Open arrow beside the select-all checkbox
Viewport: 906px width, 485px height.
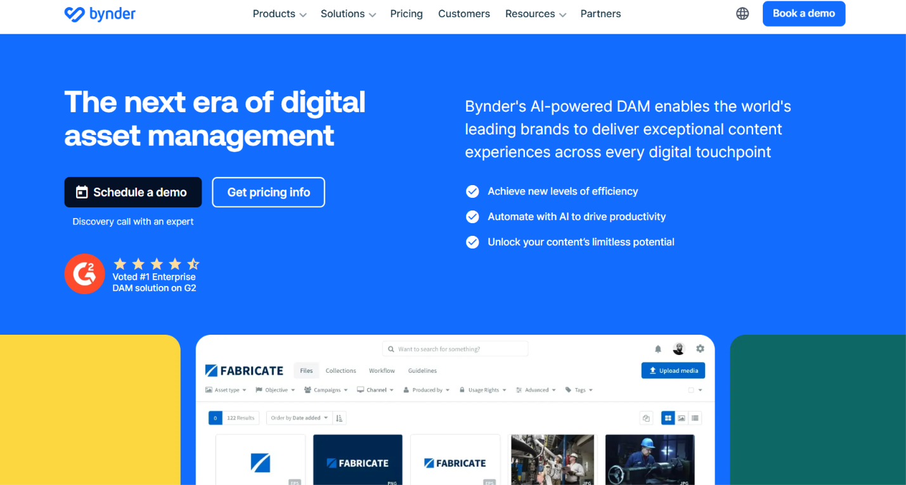(700, 391)
